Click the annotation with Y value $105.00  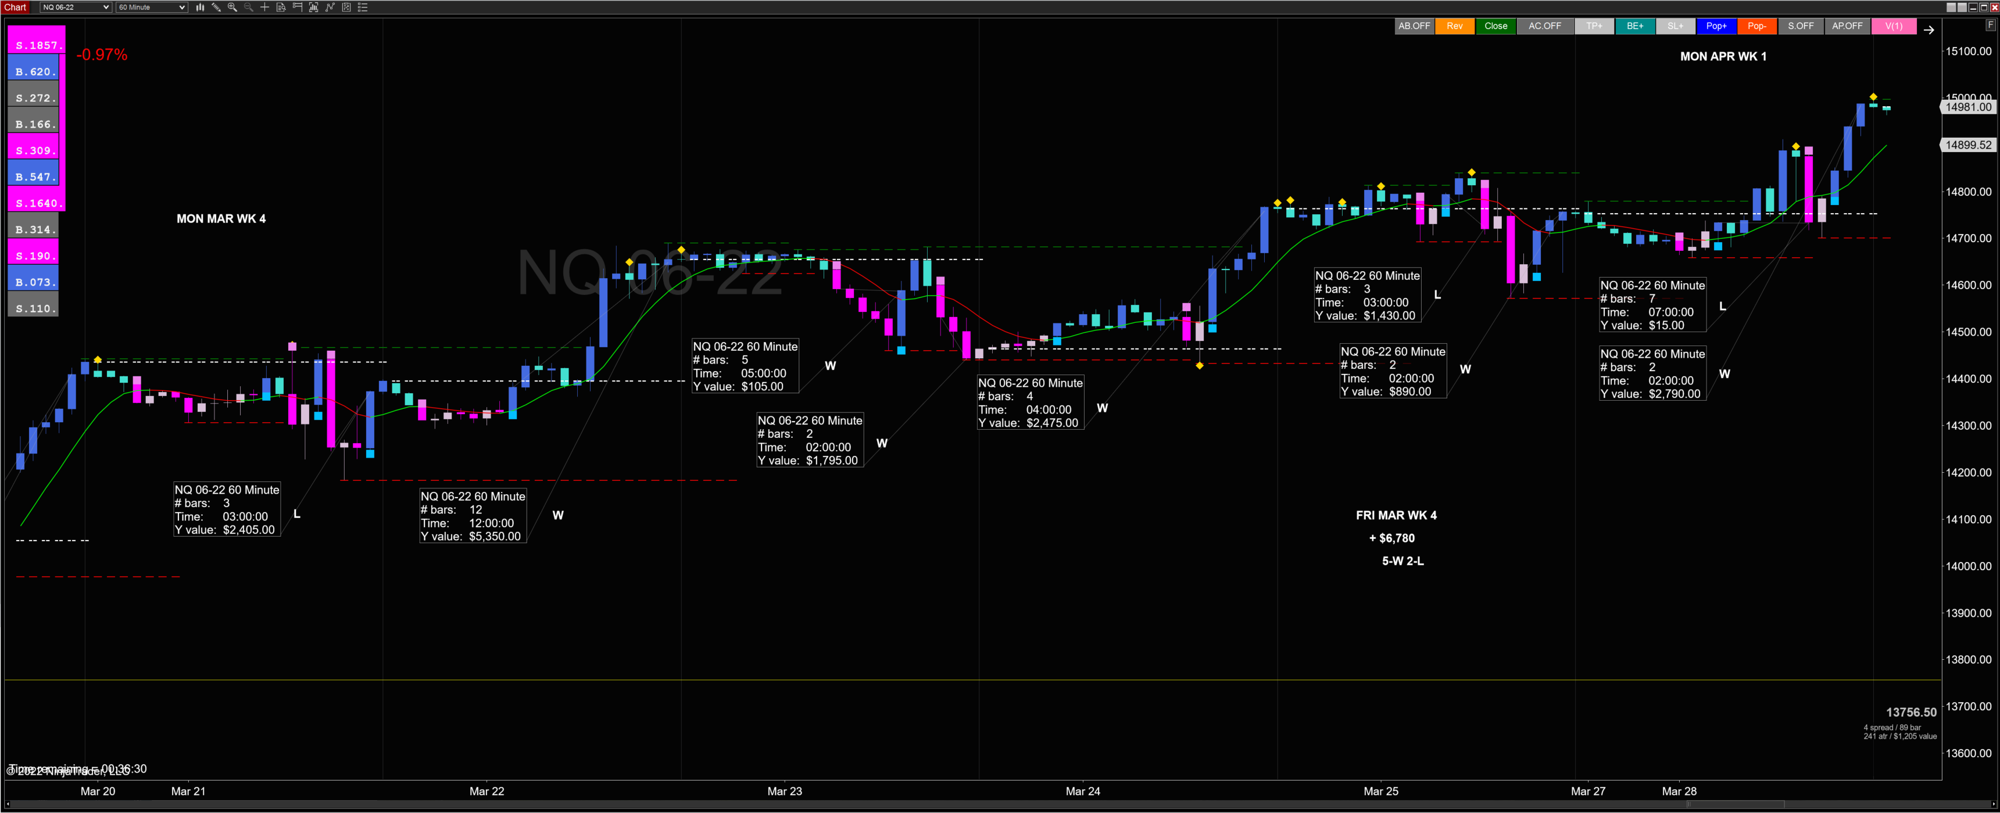[x=745, y=366]
